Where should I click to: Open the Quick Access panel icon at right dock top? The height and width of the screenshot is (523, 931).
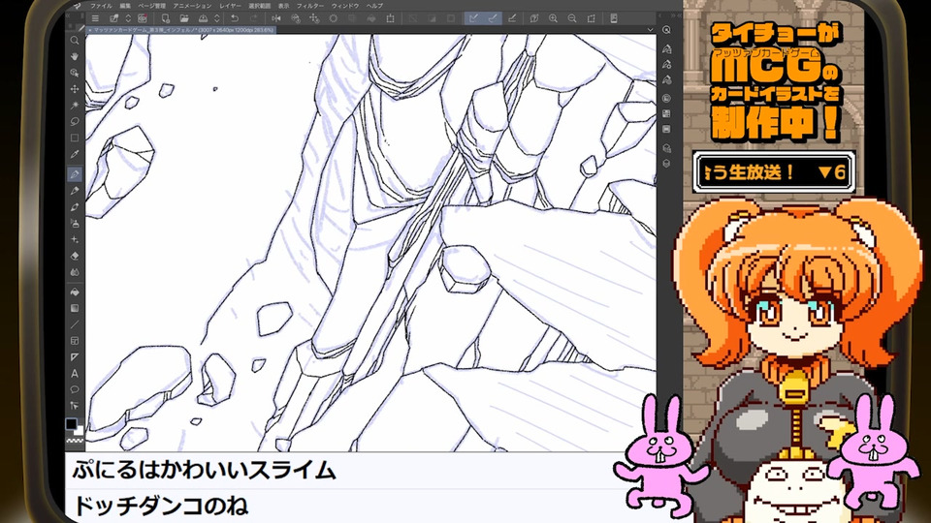pyautogui.click(x=666, y=30)
